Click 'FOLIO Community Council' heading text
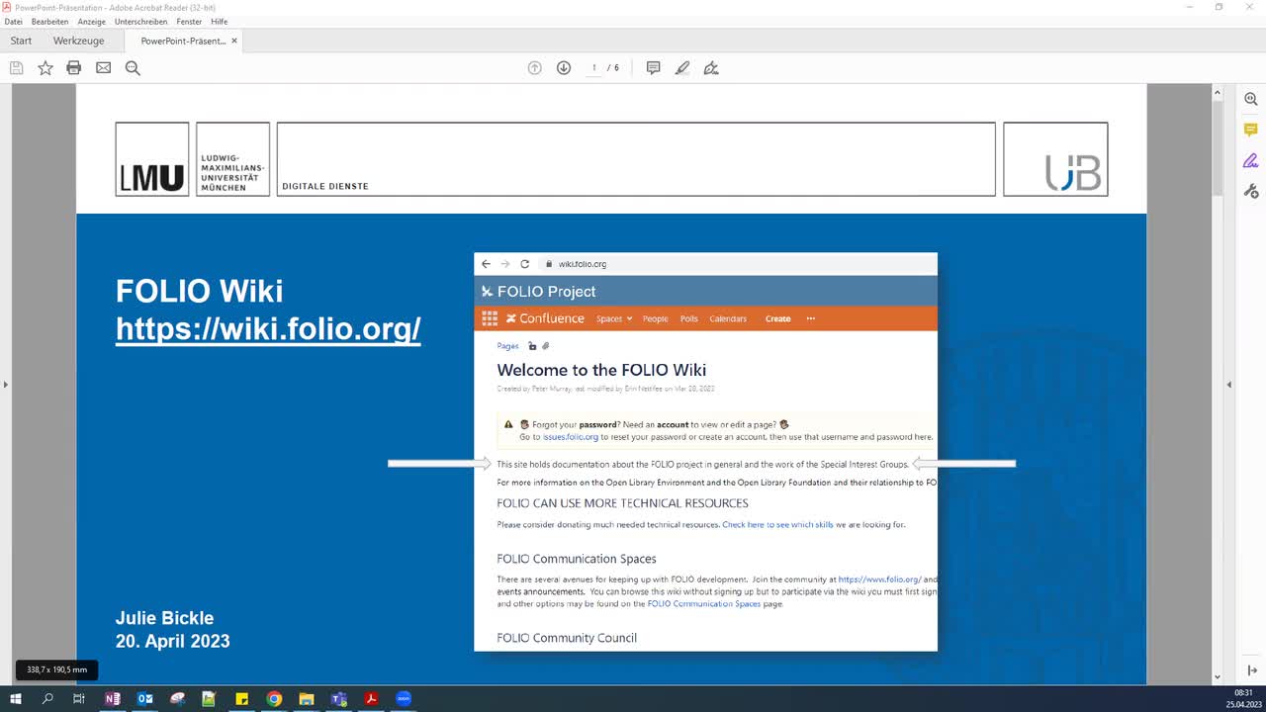This screenshot has height=712, width=1266. [x=567, y=638]
